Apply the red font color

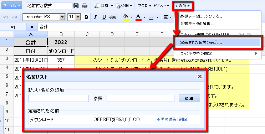[138, 17]
